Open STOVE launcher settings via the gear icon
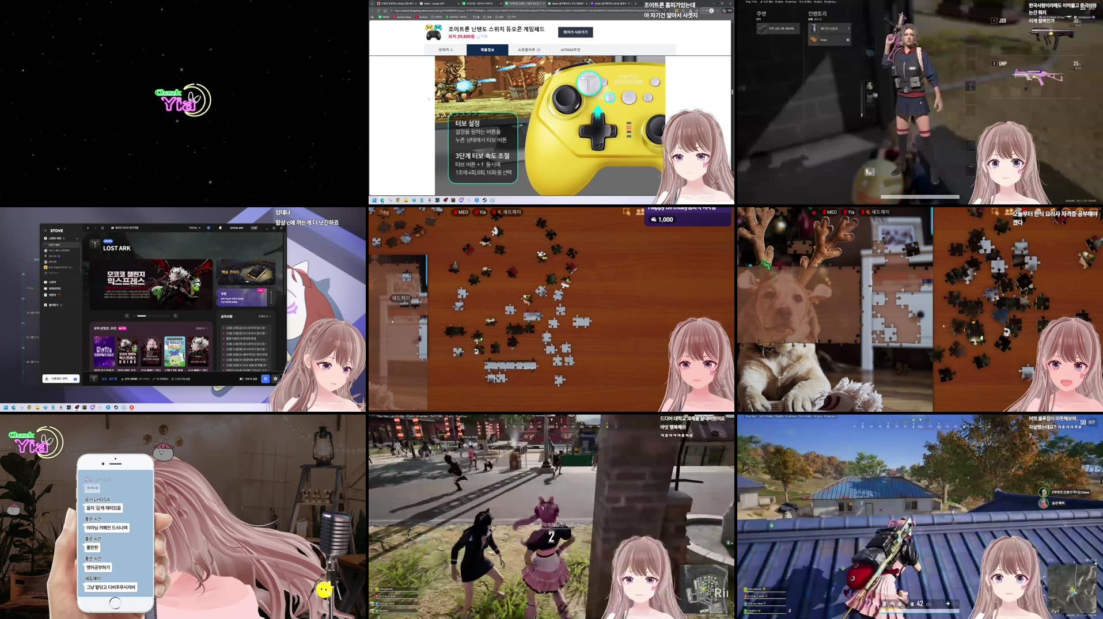The height and width of the screenshot is (619, 1103). coord(275,378)
